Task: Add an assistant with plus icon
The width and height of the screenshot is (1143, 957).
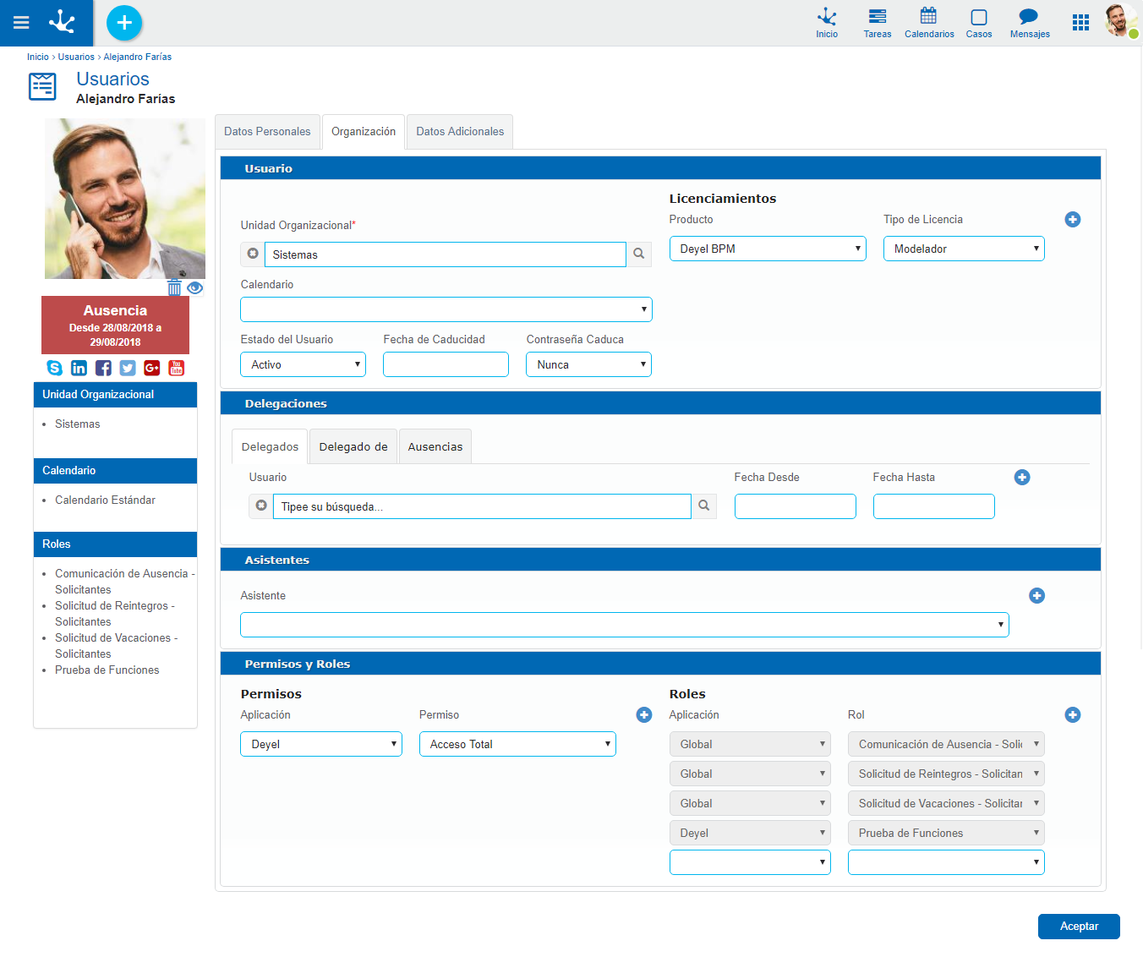Action: (x=1037, y=596)
